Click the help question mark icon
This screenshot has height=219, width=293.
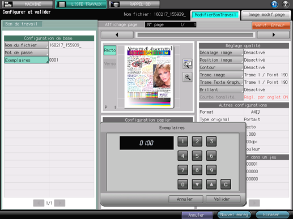tap(286, 4)
